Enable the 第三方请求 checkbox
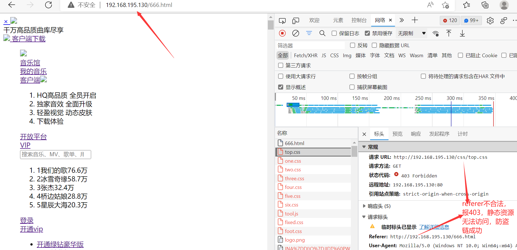The image size is (517, 250). [x=281, y=65]
